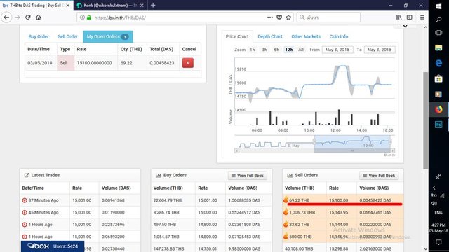Screen dimensions: 449x252
Task: Save page to Pocket
Action: [279, 17]
